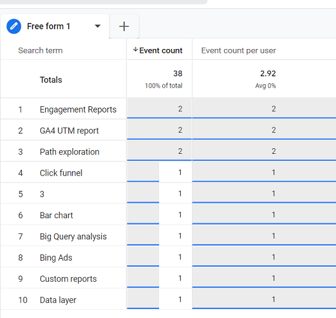Sort by the Event count column header
Image resolution: width=336 pixels, height=318 pixels.
(161, 50)
